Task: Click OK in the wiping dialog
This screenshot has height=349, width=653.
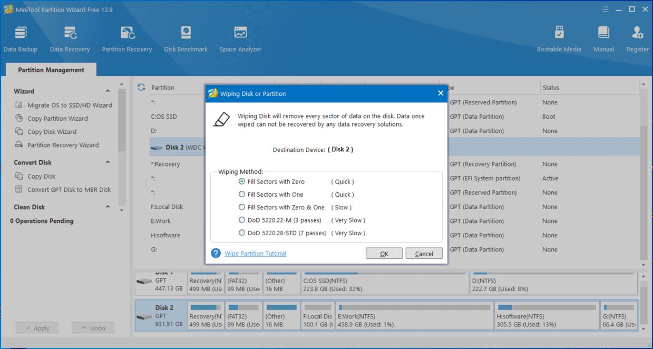Action: 384,254
